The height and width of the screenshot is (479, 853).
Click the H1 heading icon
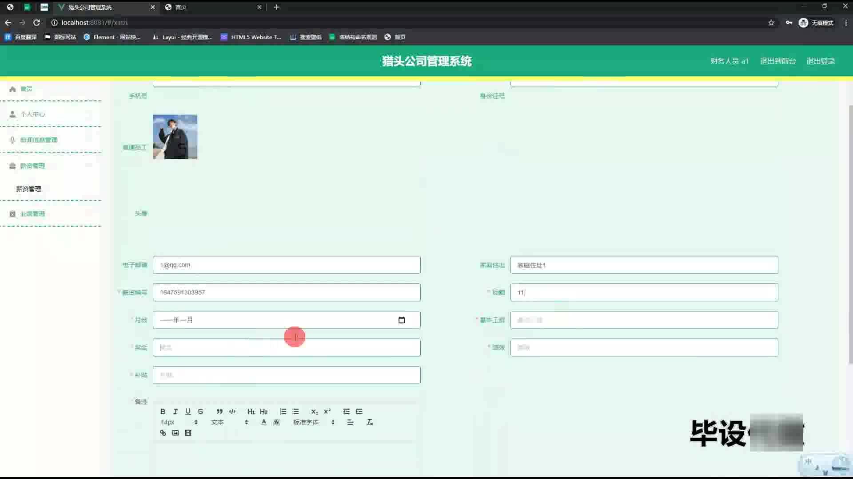click(251, 412)
